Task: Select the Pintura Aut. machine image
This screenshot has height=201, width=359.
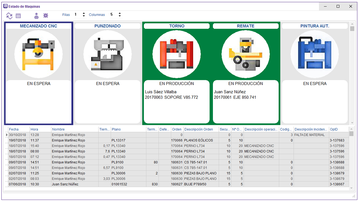Action: click(314, 54)
